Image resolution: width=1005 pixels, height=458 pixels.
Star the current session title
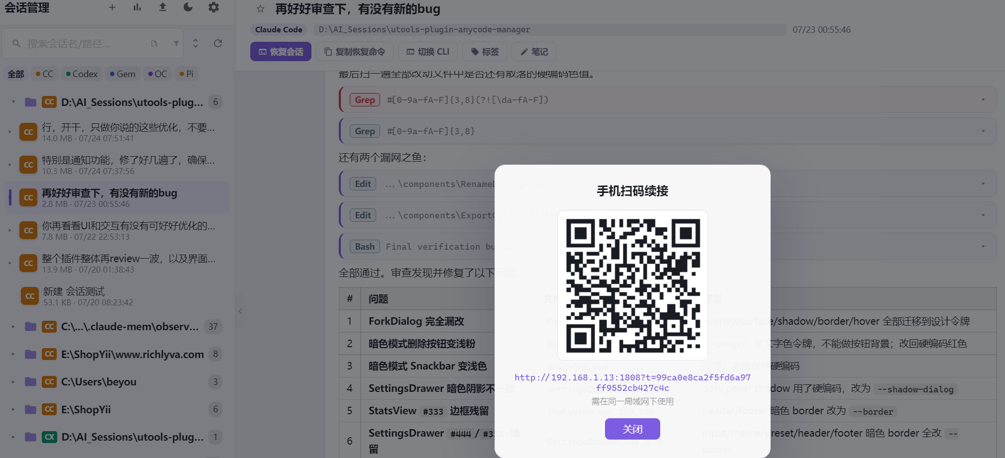tap(260, 9)
